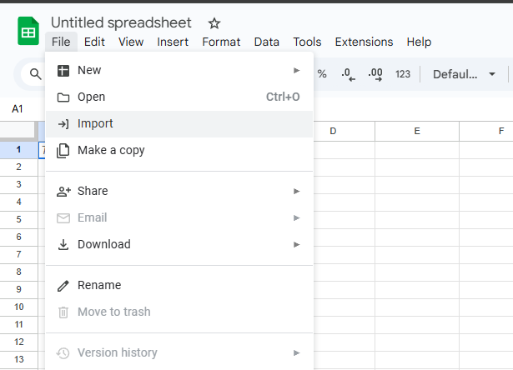Click the Make a copy menu entry
Image resolution: width=513 pixels, height=370 pixels.
coord(111,150)
